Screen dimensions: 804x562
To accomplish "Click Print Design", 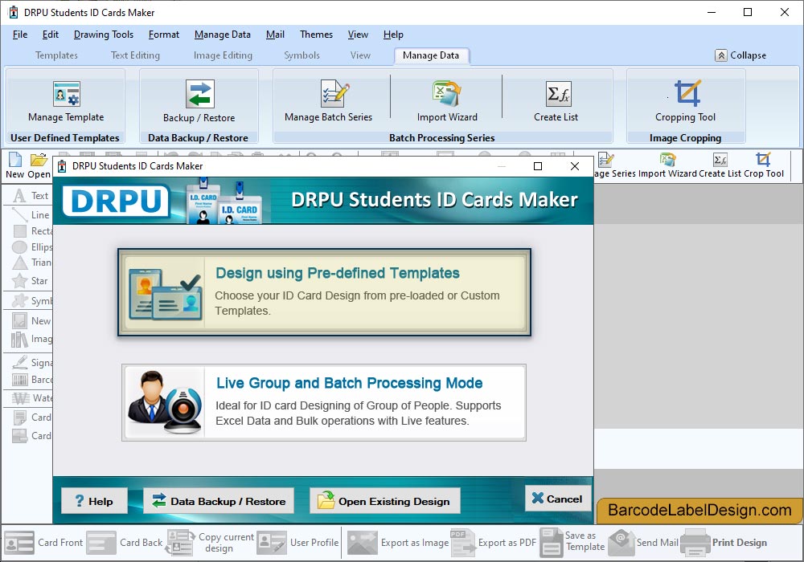I will (x=724, y=543).
